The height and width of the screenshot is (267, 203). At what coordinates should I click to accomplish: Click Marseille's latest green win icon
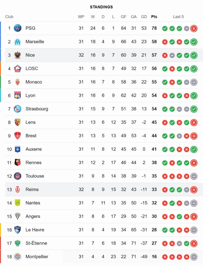click(194, 42)
